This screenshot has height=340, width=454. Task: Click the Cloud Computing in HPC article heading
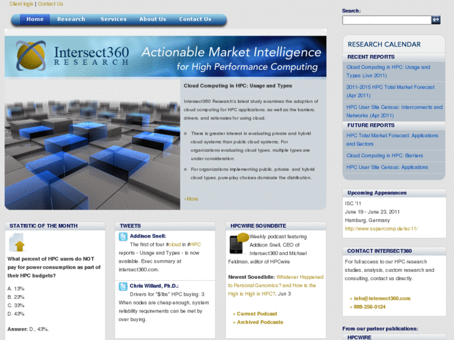coord(238,85)
